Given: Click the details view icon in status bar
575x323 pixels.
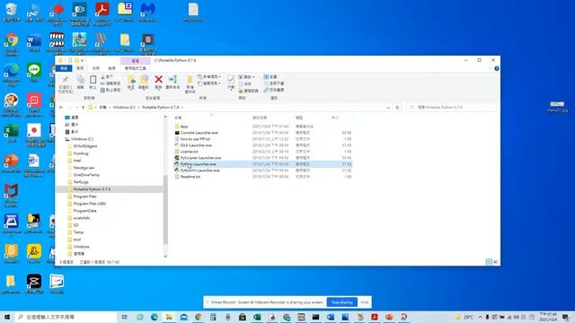Looking at the screenshot, I should point(489,262).
